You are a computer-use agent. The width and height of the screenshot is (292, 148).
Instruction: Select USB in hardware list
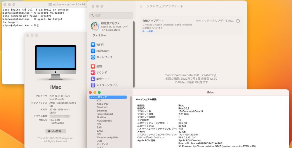click(x=99, y=141)
